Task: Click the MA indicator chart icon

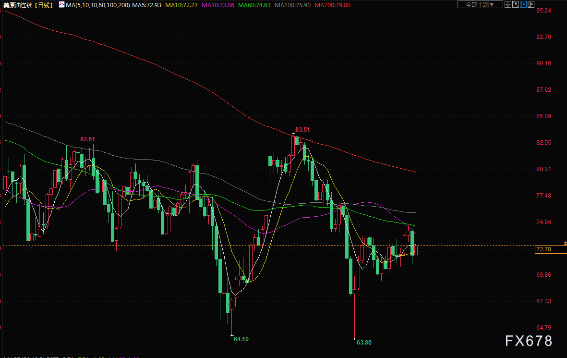Action: pyautogui.click(x=61, y=5)
